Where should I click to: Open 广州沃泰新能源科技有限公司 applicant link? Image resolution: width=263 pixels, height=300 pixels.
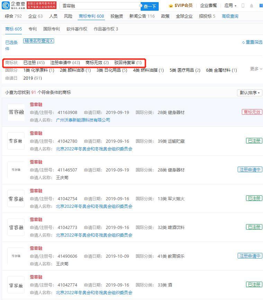click(83, 120)
